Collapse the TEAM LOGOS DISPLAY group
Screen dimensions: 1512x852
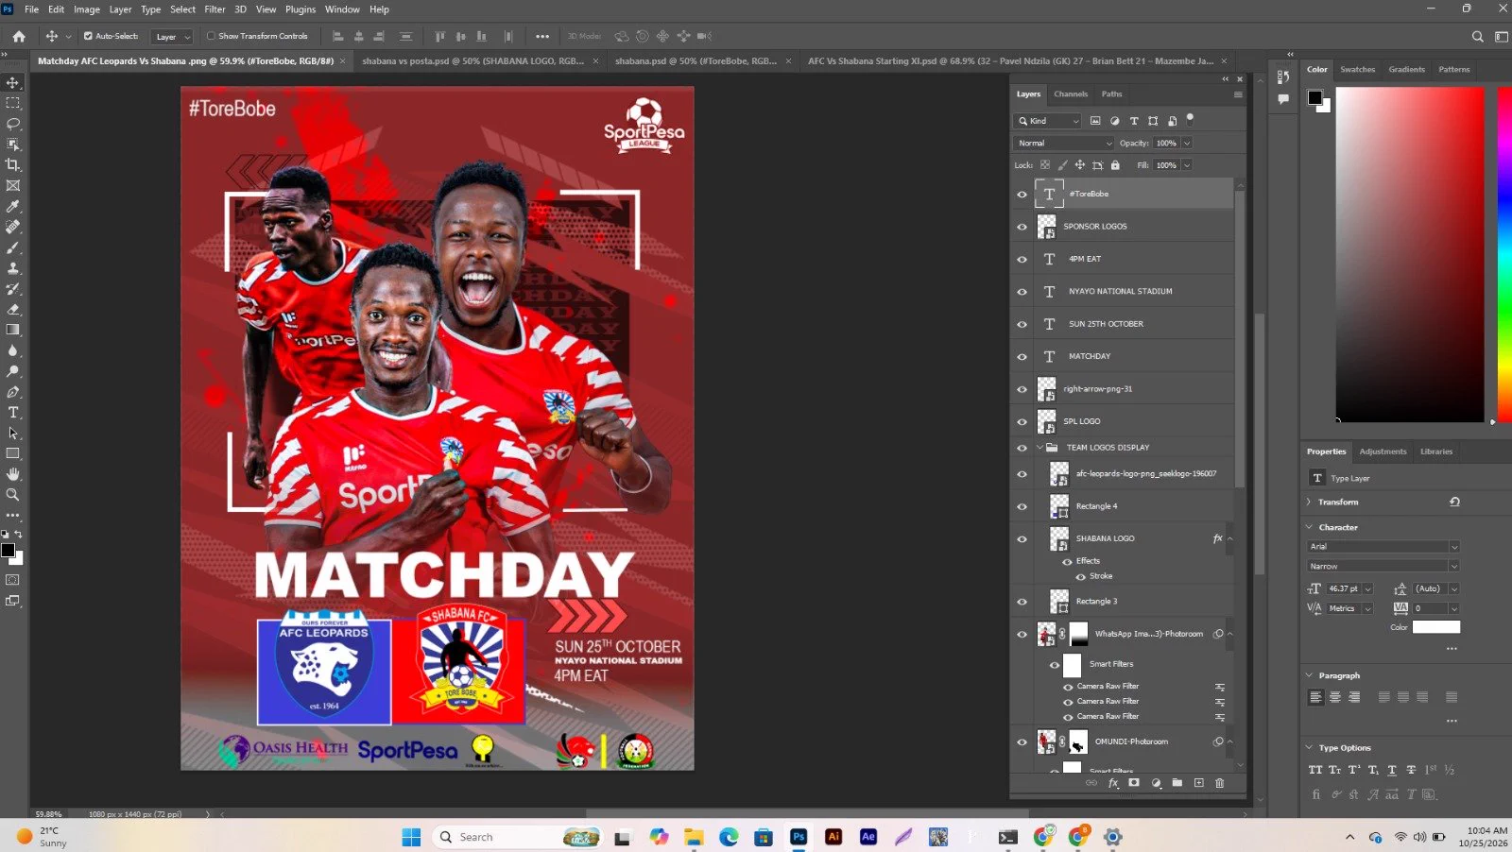coord(1040,448)
